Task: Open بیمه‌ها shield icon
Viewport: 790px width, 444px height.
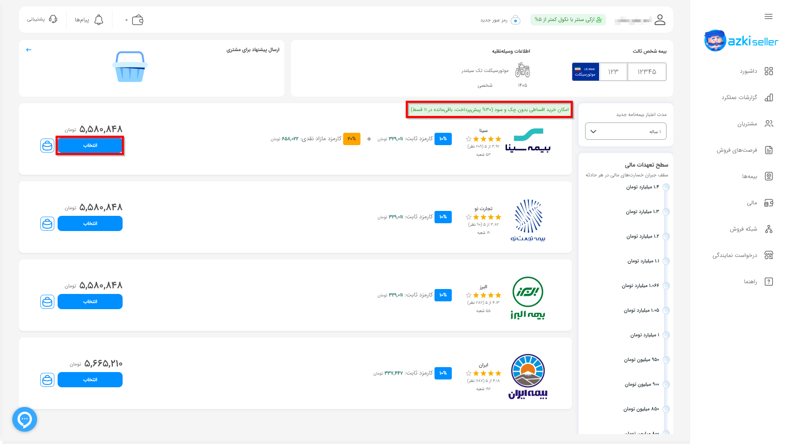Action: 769,176
